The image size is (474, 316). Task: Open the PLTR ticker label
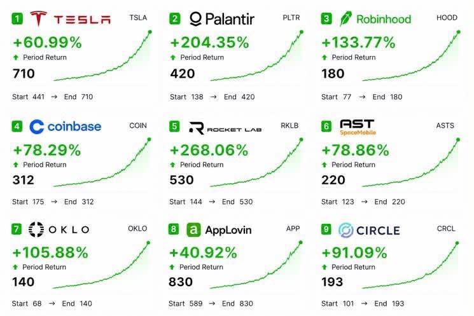tap(291, 18)
